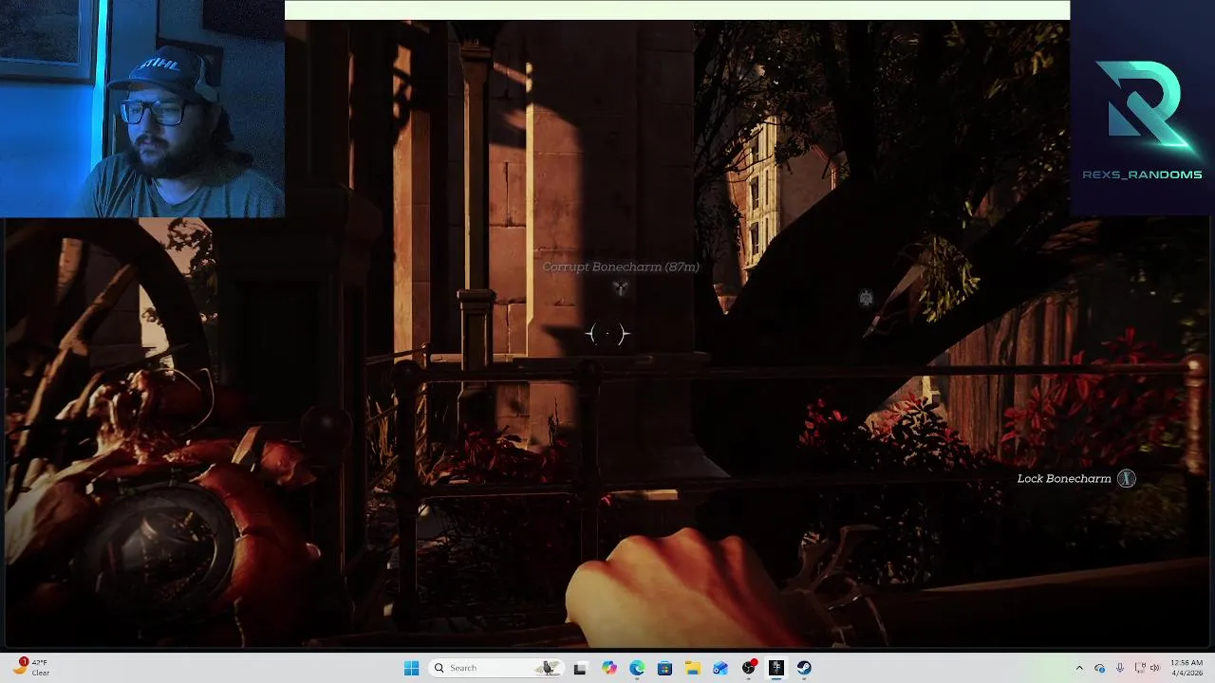1215x683 pixels.
Task: Open the Outlook app in the taskbar
Action: pos(720,668)
